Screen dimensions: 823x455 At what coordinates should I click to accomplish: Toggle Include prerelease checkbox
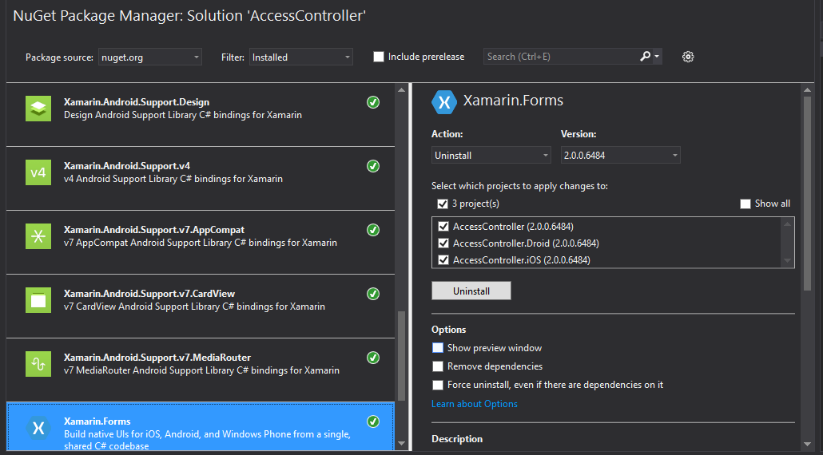pos(379,57)
